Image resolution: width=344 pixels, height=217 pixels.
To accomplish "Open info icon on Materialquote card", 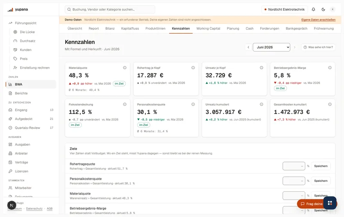I will [x=125, y=68].
